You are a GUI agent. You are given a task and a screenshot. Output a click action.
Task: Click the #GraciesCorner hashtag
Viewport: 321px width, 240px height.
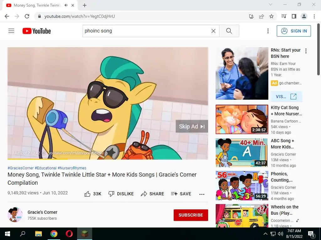point(20,168)
